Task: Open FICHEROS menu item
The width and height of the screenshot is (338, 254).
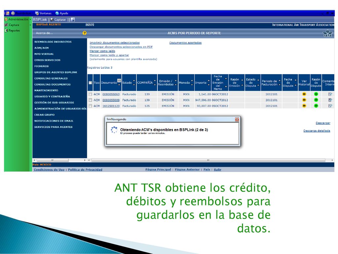Action: (41, 66)
